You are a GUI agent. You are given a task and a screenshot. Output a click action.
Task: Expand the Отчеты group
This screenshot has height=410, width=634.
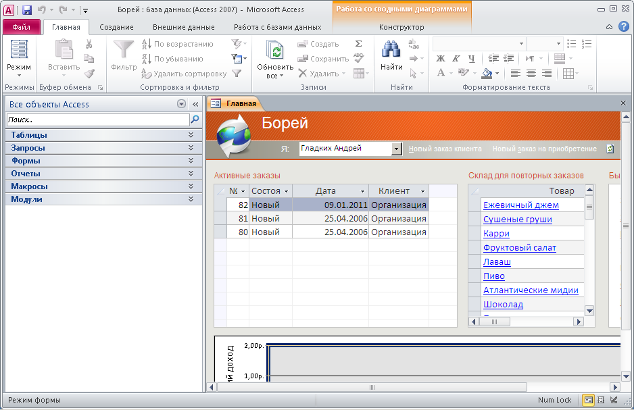pos(103,174)
